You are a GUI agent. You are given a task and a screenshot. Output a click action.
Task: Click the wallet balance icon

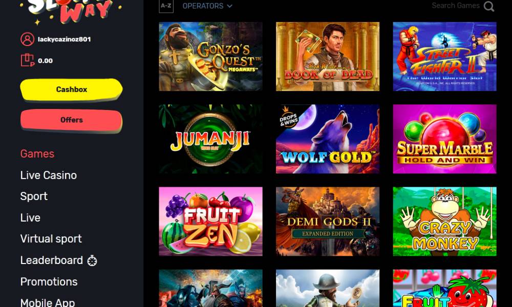[x=28, y=60]
